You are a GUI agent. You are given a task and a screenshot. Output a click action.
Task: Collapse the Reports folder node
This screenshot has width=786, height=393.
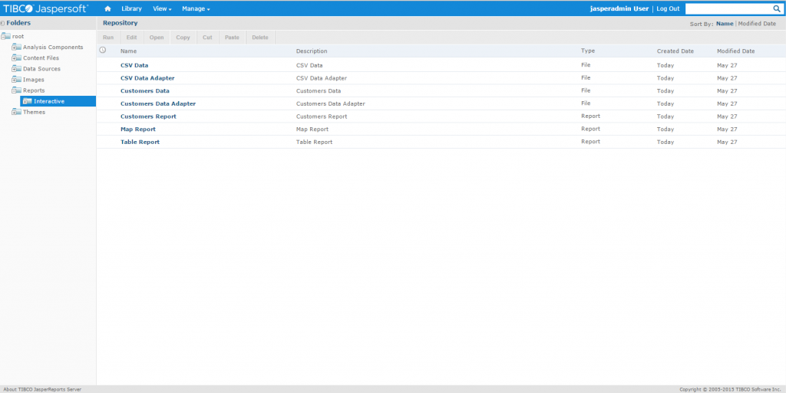[14, 91]
